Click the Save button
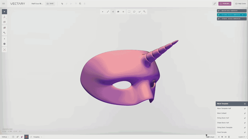248x139 pixels. (50, 4)
